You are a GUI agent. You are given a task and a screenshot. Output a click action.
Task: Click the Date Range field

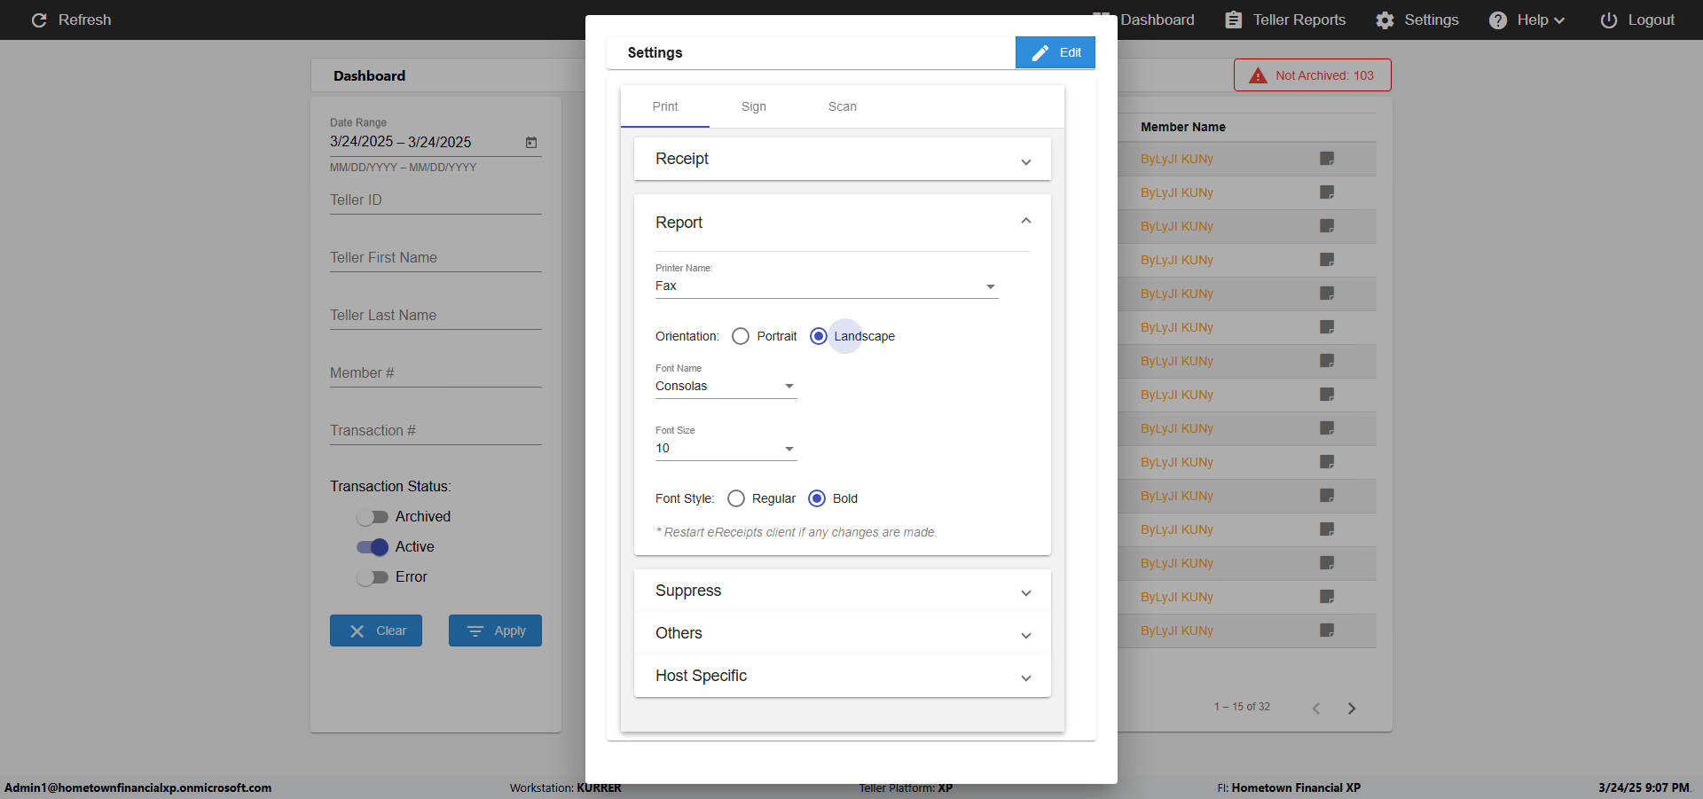pos(436,142)
